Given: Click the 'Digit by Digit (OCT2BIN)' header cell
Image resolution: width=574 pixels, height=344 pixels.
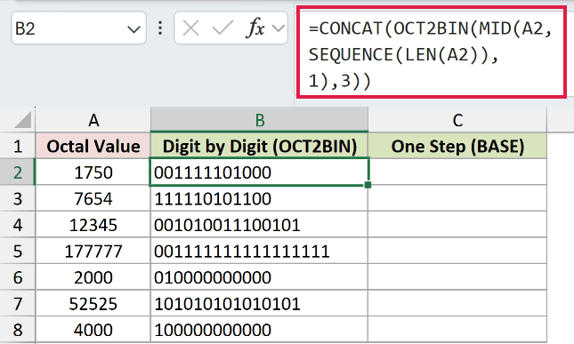Looking at the screenshot, I should (x=259, y=147).
